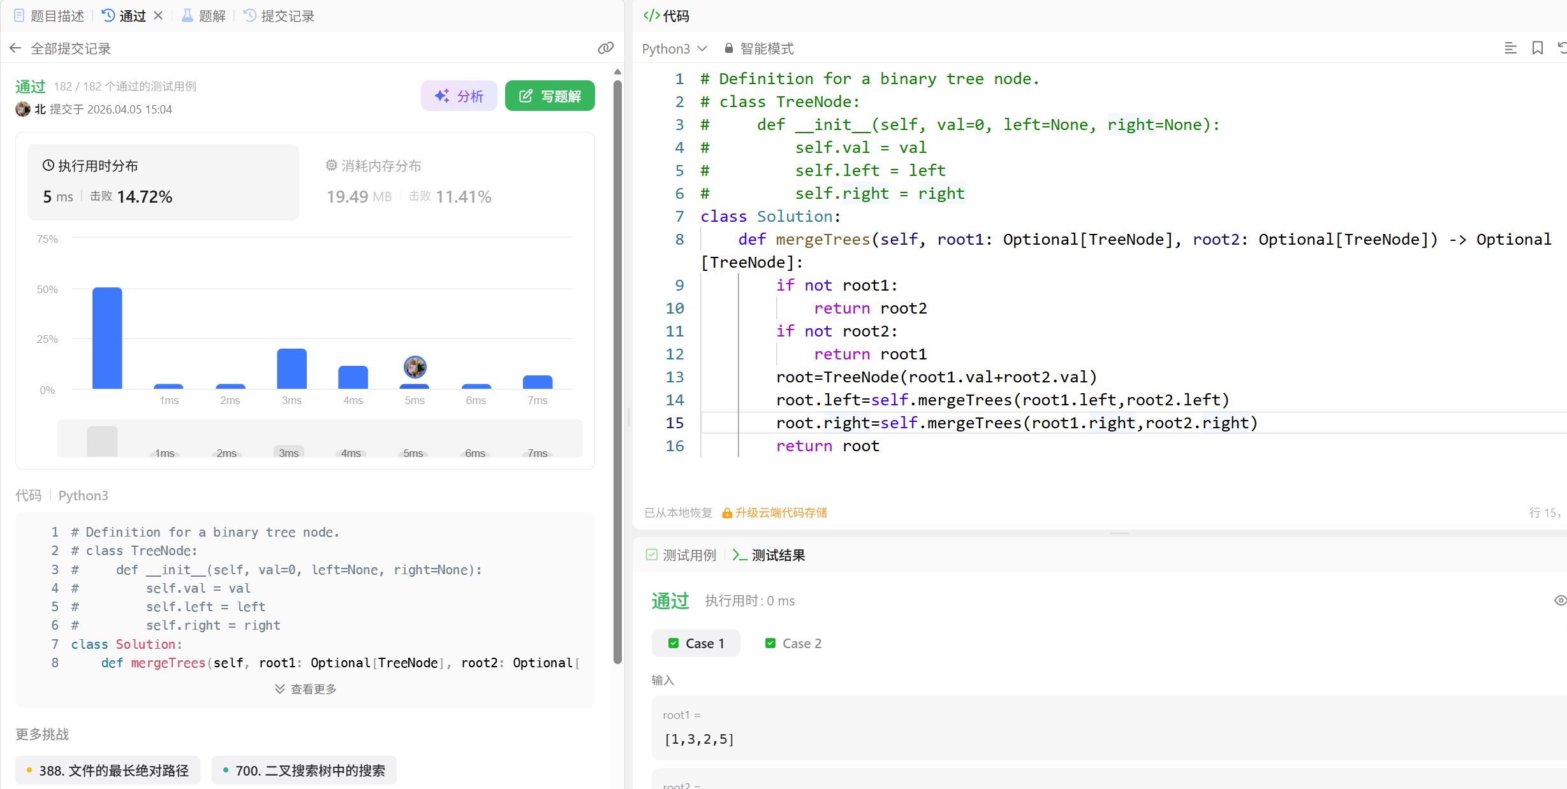Image resolution: width=1567 pixels, height=789 pixels.
Task: Toggle the eye icon in test results
Action: click(1559, 600)
